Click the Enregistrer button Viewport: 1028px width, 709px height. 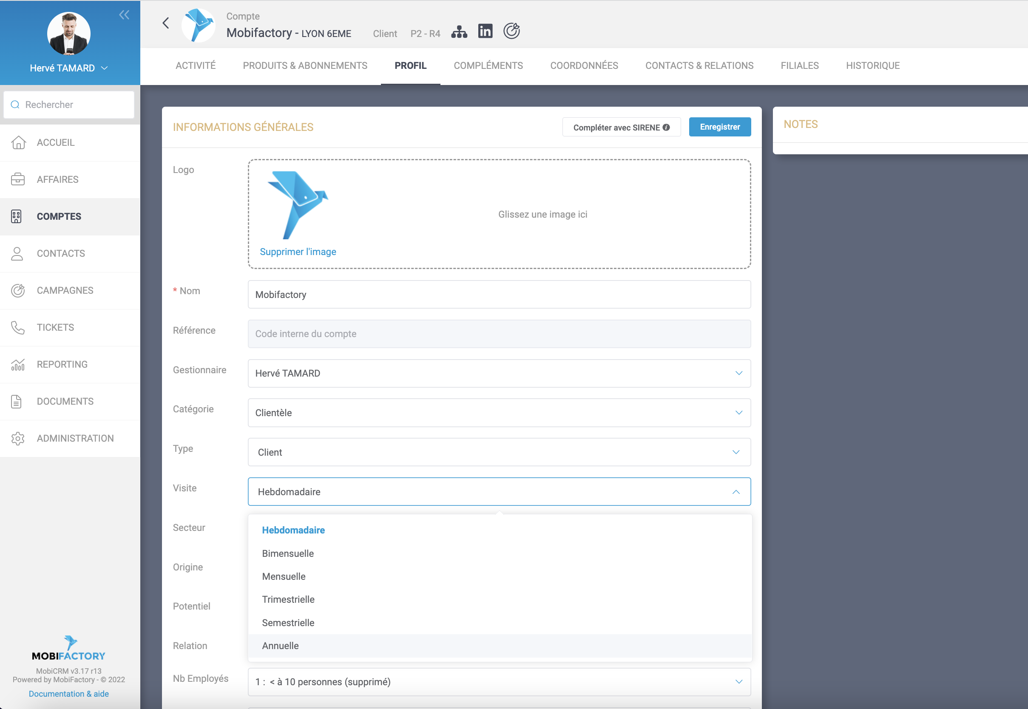pos(719,127)
